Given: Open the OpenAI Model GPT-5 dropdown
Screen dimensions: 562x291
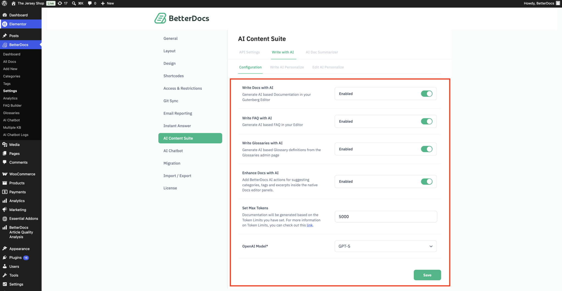Looking at the screenshot, I should (386, 246).
